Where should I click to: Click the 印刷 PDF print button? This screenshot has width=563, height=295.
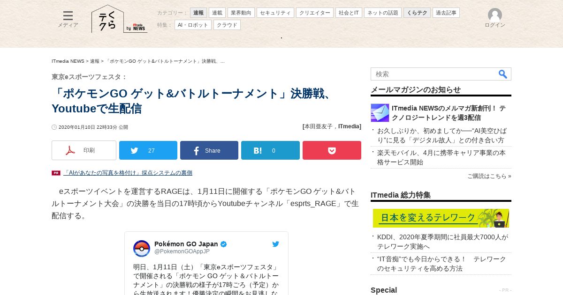tap(84, 150)
